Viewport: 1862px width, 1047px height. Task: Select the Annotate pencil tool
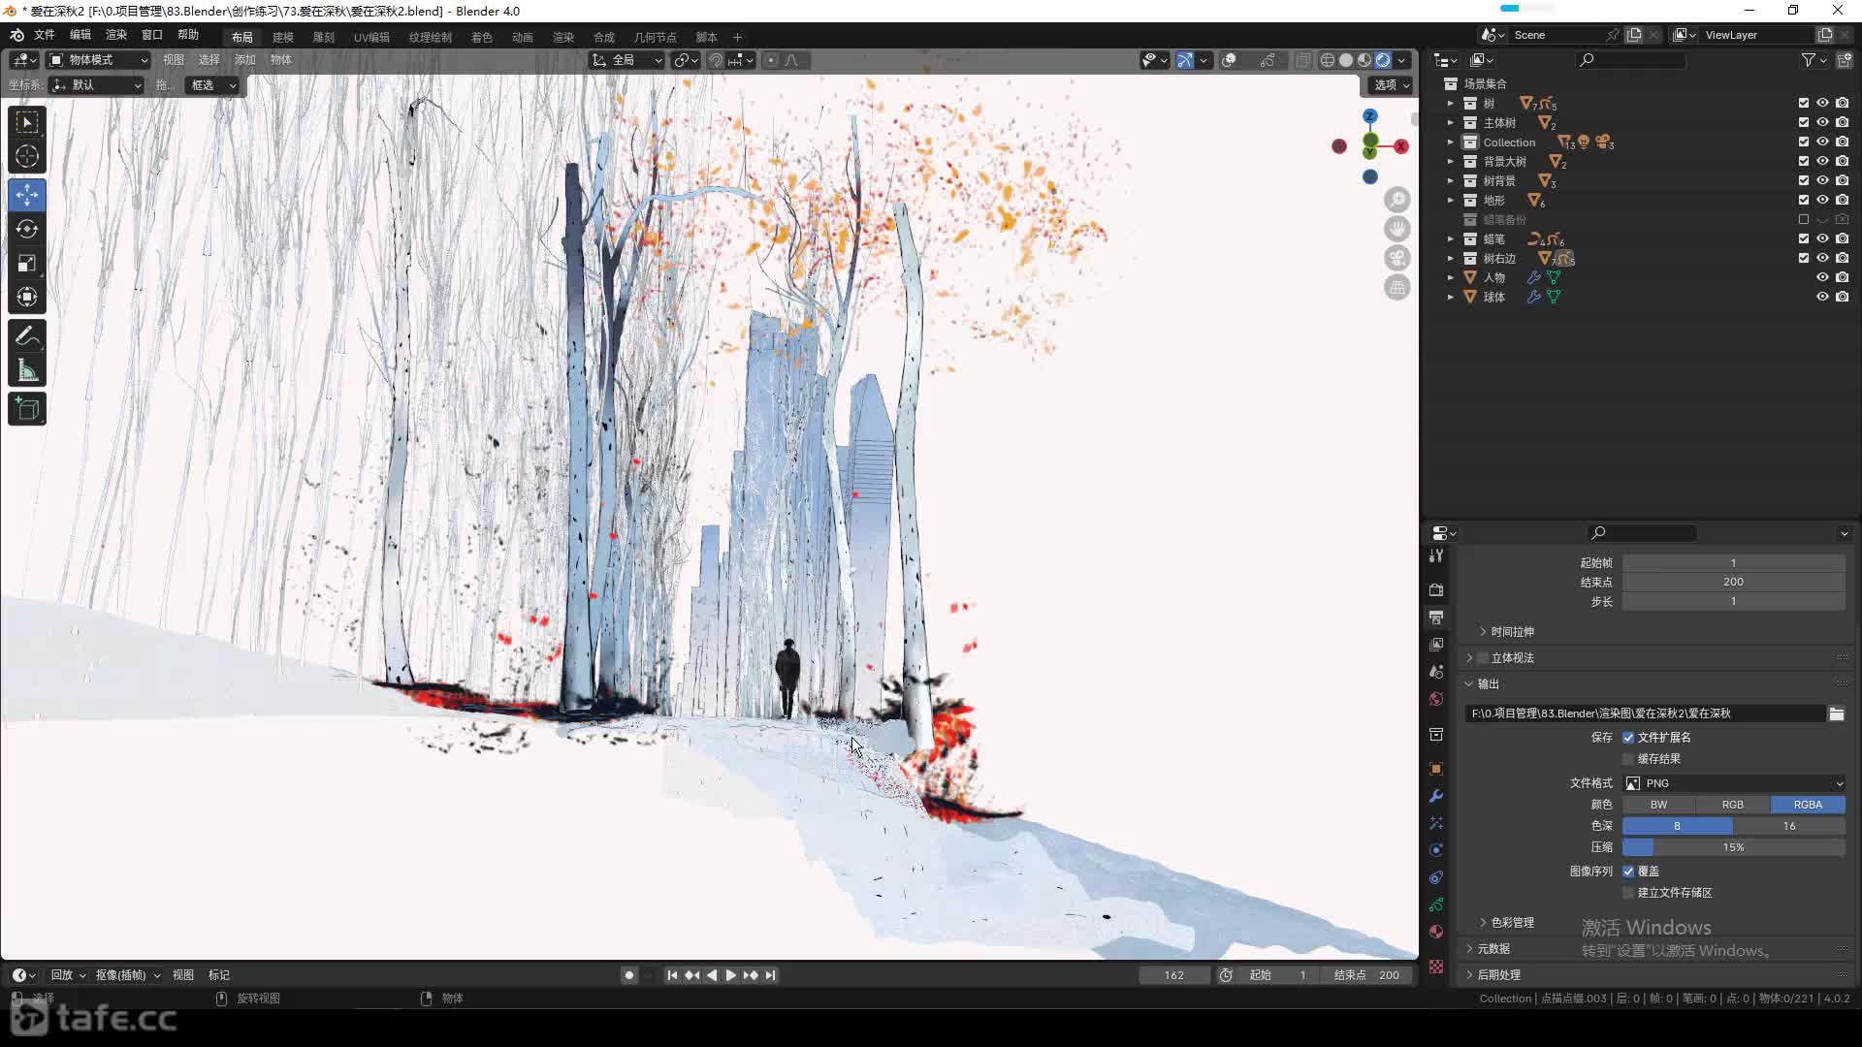[27, 335]
